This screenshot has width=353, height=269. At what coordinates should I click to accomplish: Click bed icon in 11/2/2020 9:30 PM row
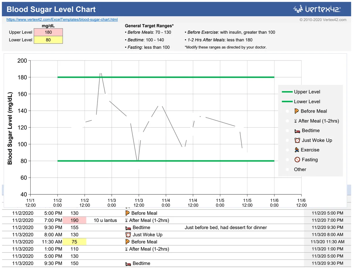128,228
